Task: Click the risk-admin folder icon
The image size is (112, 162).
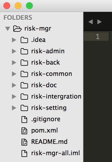Action: pos(24,51)
